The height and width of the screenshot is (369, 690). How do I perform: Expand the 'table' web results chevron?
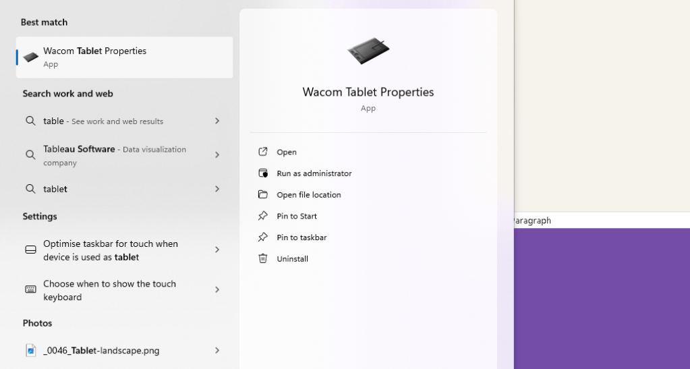tap(217, 121)
